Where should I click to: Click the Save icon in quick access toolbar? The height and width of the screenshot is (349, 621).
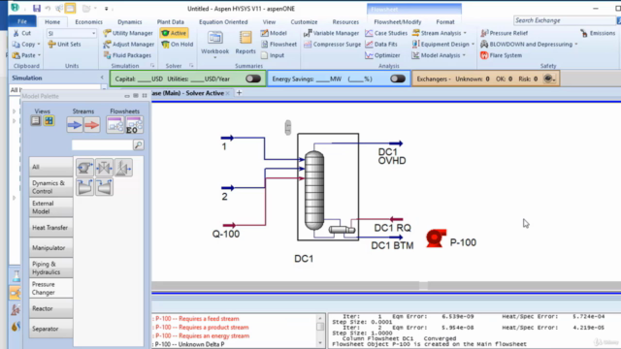(37, 8)
